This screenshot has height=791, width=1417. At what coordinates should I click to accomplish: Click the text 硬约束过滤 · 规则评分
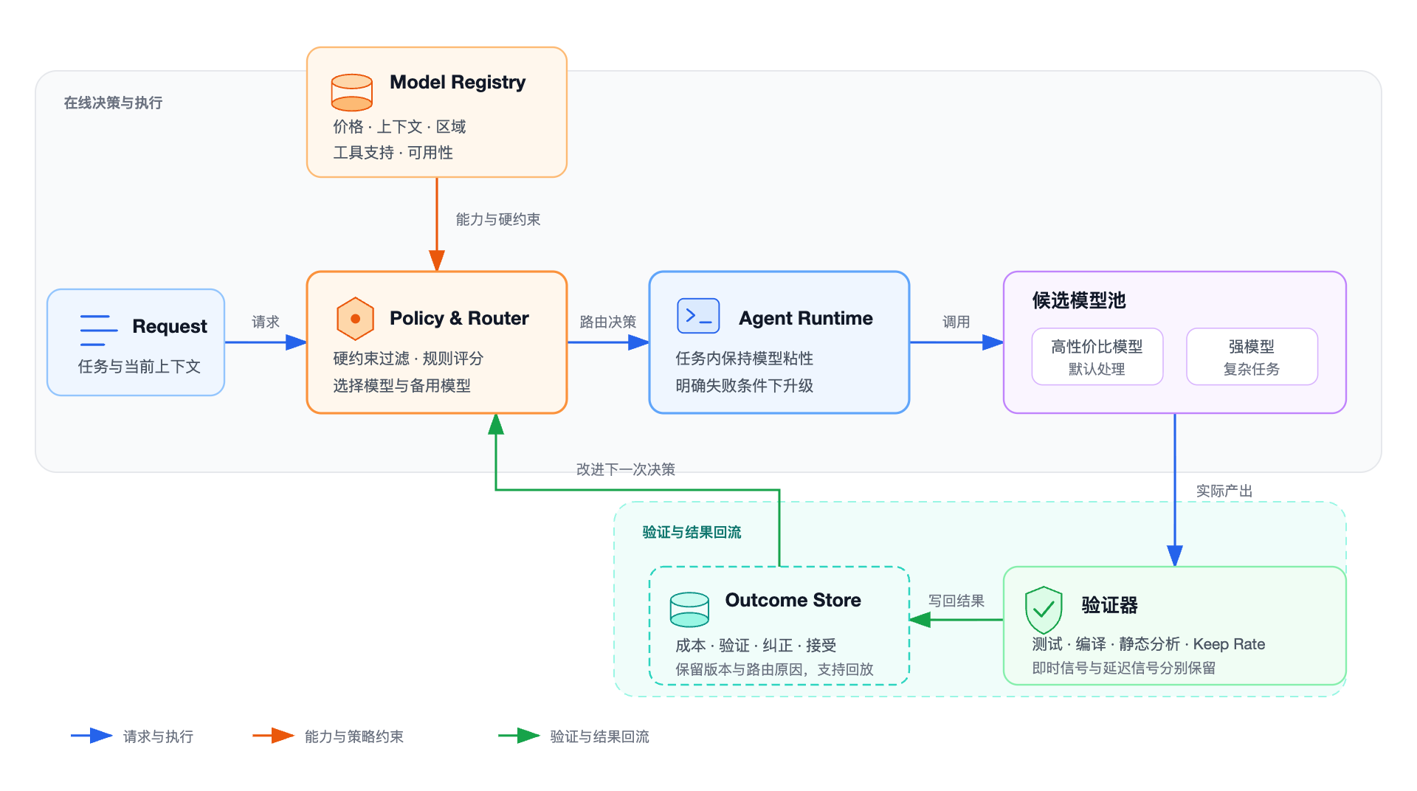pos(408,359)
